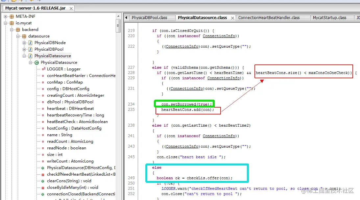Click the closeByIdleMany private method icon

[43, 188]
